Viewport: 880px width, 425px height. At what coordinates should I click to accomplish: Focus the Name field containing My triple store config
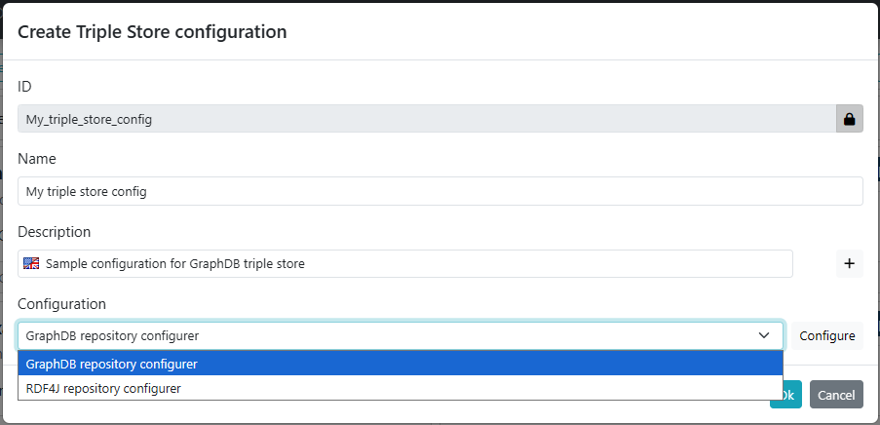[440, 191]
